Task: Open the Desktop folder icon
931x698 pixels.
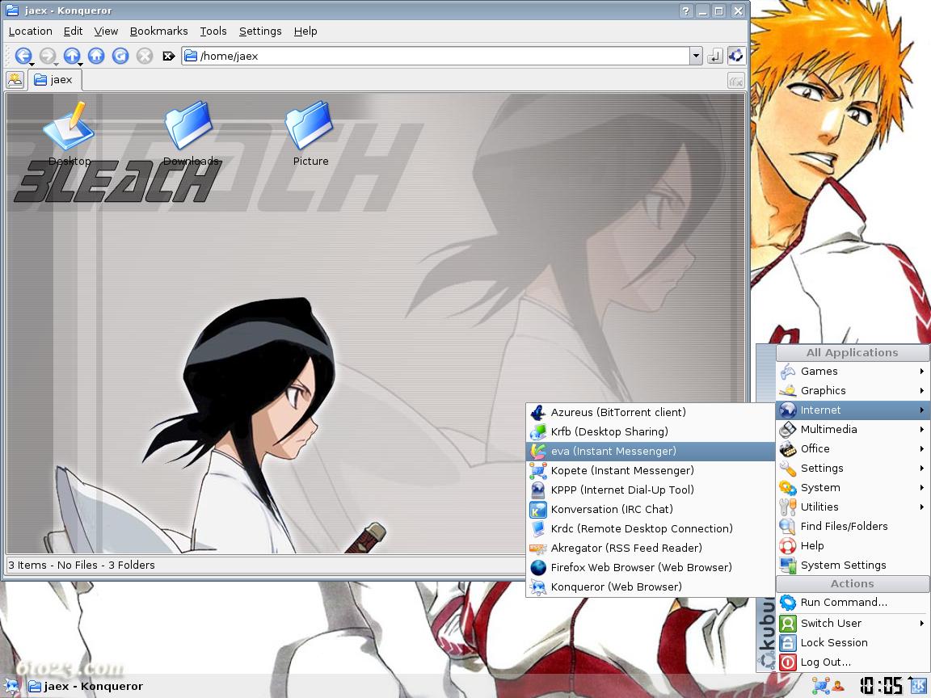Action: tap(70, 135)
